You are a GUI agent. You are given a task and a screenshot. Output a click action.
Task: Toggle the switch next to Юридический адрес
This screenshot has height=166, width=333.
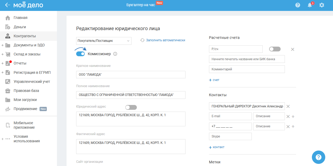(131, 107)
